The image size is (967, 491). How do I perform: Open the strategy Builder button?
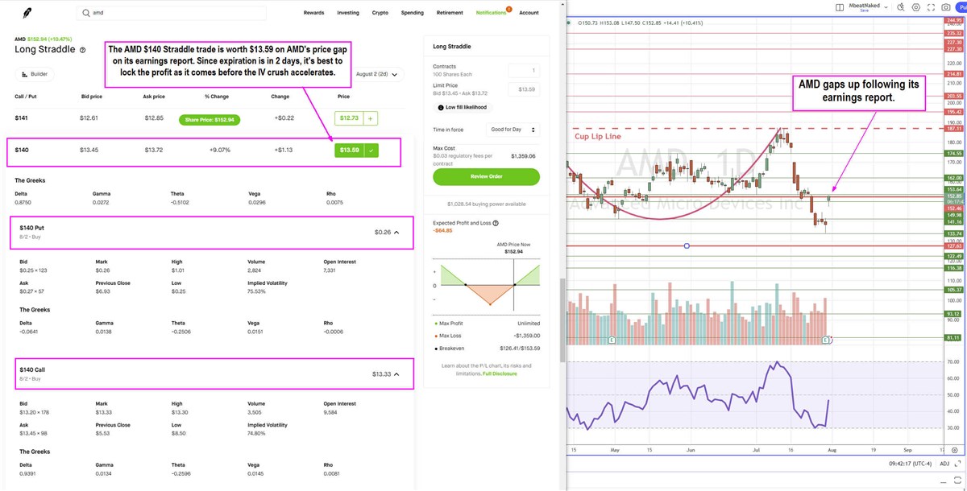point(35,73)
